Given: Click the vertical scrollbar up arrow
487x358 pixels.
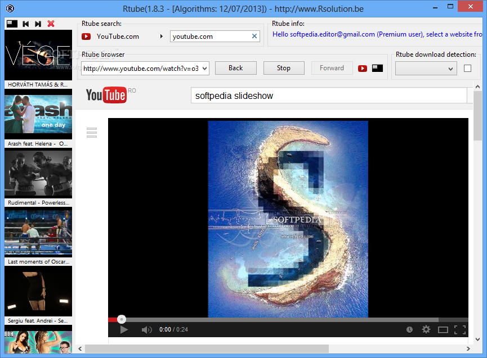Looking at the screenshot, I should tap(477, 87).
